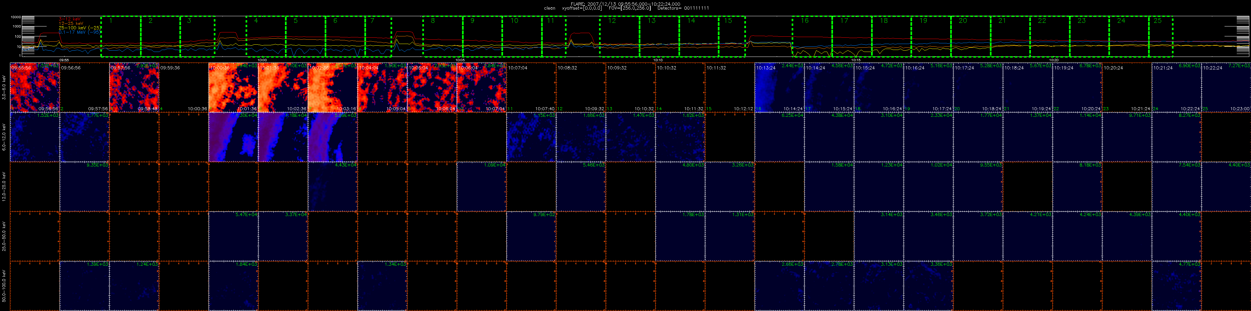
Task: Select interval 2 box in light curve
Action: pyautogui.click(x=160, y=36)
